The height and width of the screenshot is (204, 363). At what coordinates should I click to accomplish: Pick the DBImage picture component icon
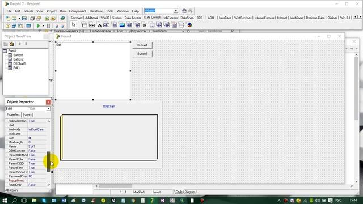tap(122, 25)
